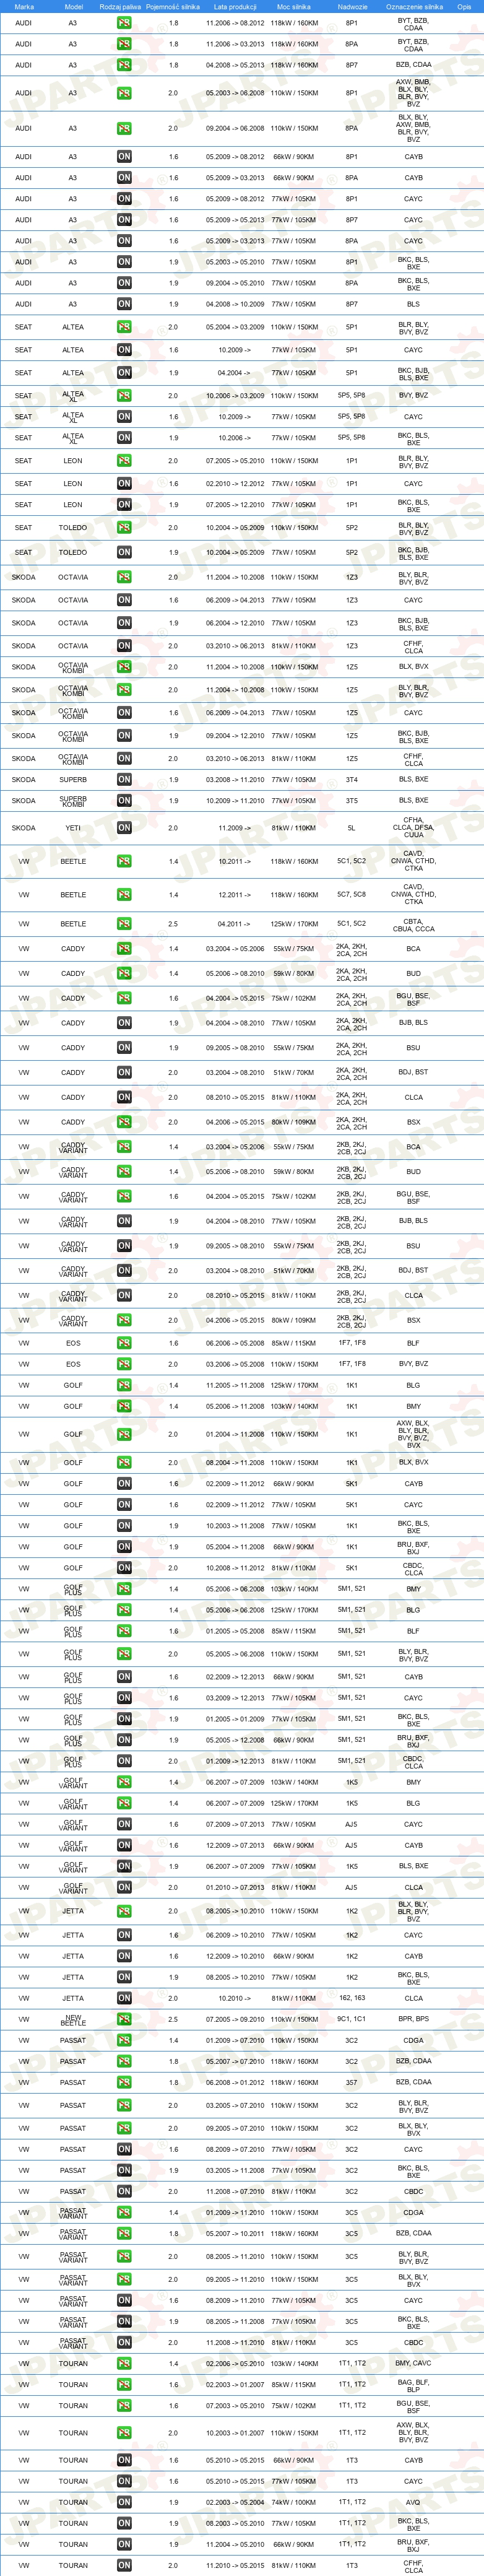Click engine codes CFHA, CLCA, DFSA, CUUA
This screenshot has height=2576, width=484.
(x=413, y=828)
